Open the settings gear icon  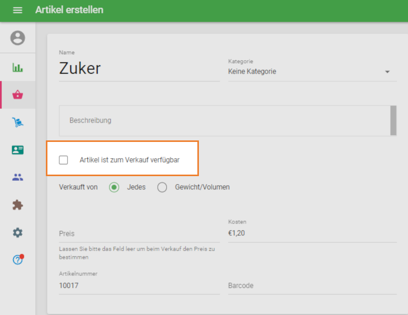pyautogui.click(x=17, y=232)
